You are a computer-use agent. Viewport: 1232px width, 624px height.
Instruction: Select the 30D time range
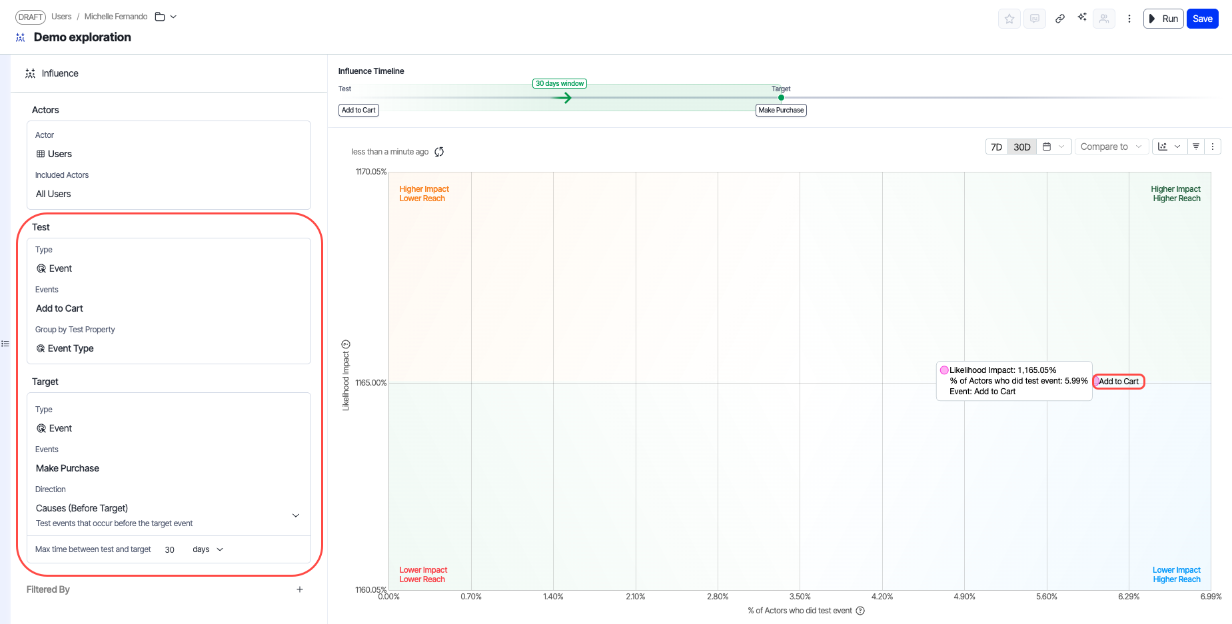[x=1021, y=147]
